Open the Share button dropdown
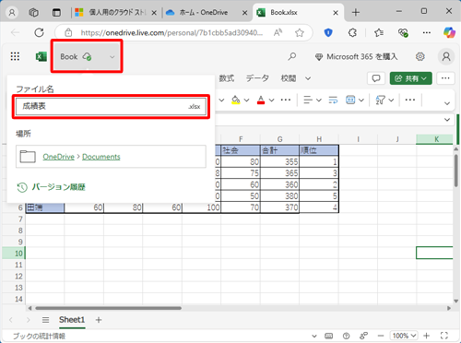Screen dimensions: 461x343 (411, 78)
